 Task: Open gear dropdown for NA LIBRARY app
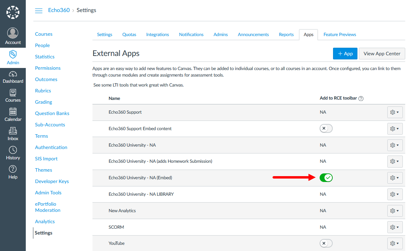[395, 194]
